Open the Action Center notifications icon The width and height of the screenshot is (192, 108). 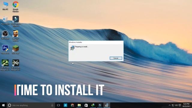(x=180, y=105)
